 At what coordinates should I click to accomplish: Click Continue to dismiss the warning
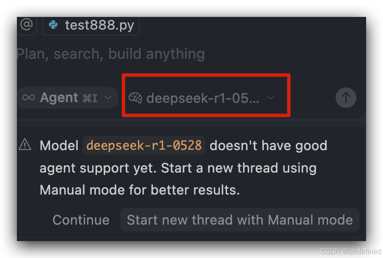[x=81, y=220]
